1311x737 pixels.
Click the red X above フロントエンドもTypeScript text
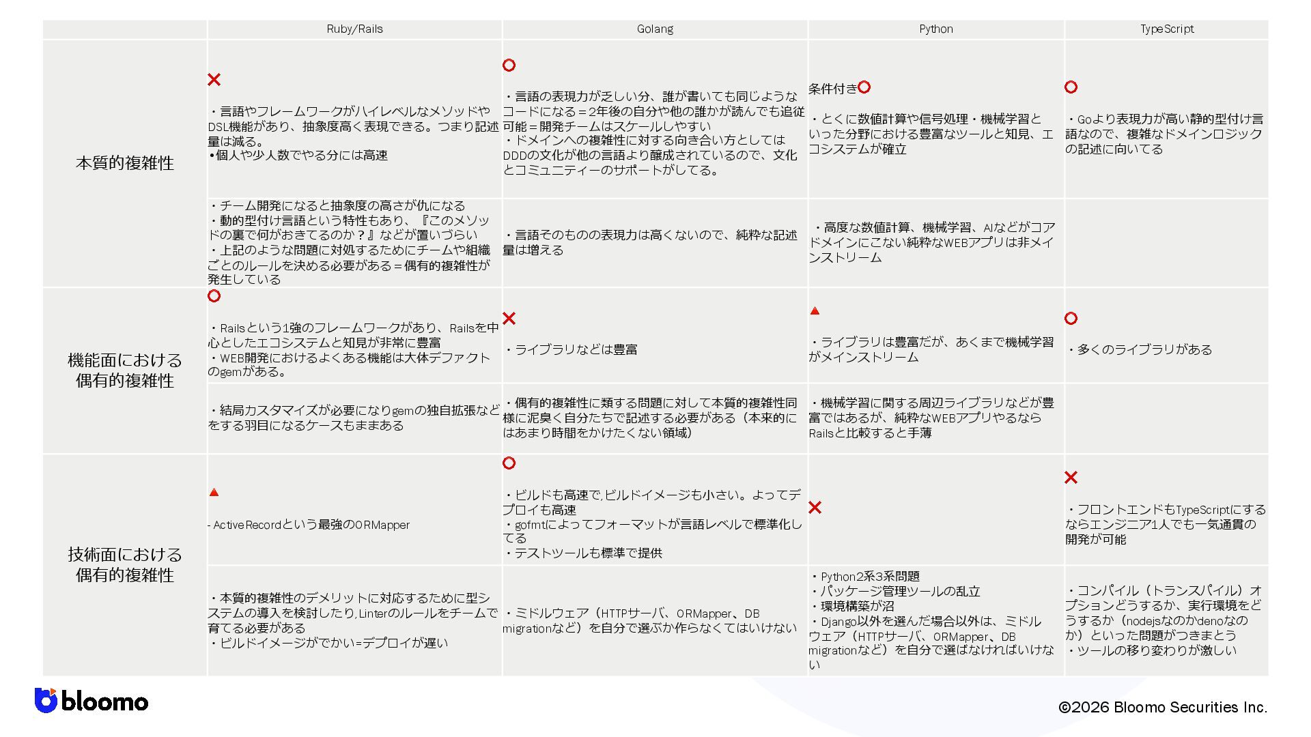click(x=1071, y=478)
